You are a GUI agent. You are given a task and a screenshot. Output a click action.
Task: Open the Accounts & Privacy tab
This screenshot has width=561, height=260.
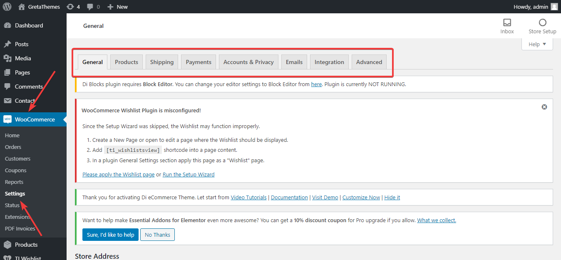coord(248,62)
